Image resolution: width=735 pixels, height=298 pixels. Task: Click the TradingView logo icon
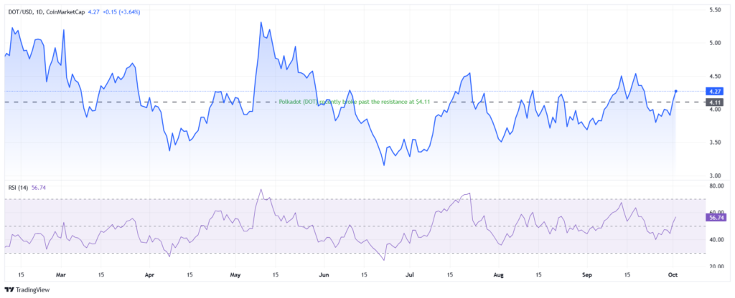(x=9, y=290)
